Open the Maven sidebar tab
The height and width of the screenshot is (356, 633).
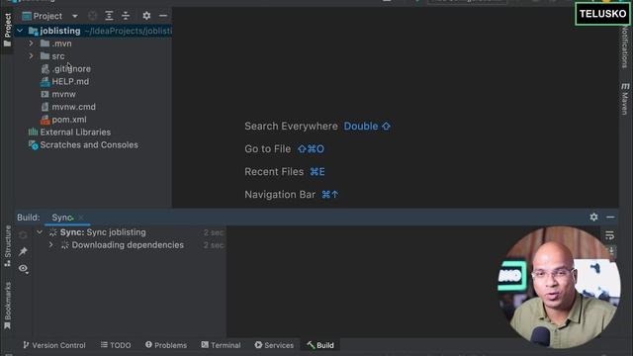pos(625,99)
